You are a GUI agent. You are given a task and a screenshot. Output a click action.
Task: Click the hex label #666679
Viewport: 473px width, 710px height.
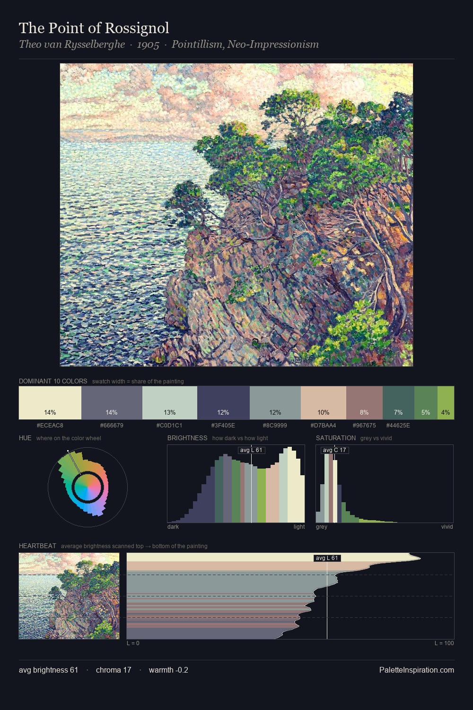coord(112,426)
